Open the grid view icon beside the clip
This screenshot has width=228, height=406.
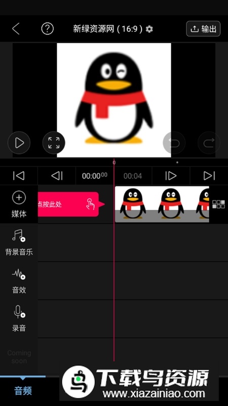(218, 205)
